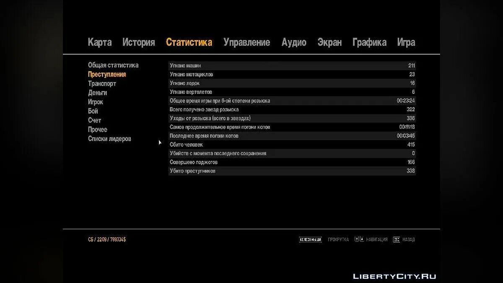This screenshot has height=283, width=503.
Task: Click Последнее время погони копов row
Action: [292, 136]
